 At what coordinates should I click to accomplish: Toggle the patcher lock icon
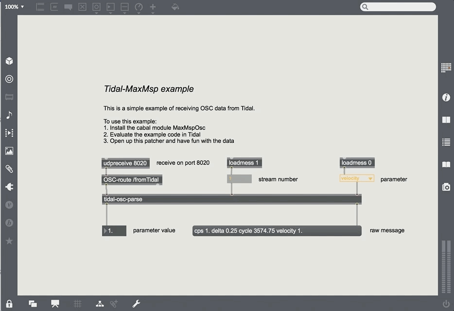[x=9, y=304]
